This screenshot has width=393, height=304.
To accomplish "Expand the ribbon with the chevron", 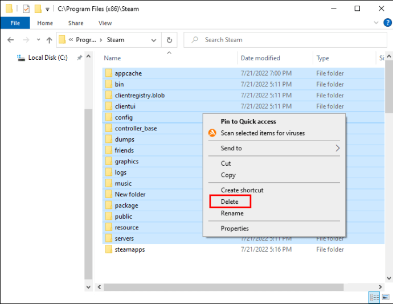I will click(x=376, y=23).
